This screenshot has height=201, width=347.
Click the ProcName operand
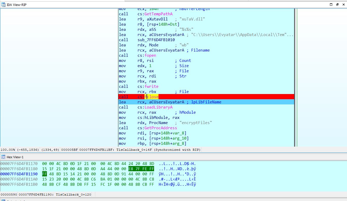pyautogui.click(x=158, y=123)
